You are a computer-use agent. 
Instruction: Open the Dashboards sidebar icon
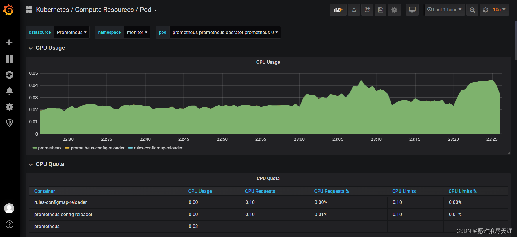9,59
